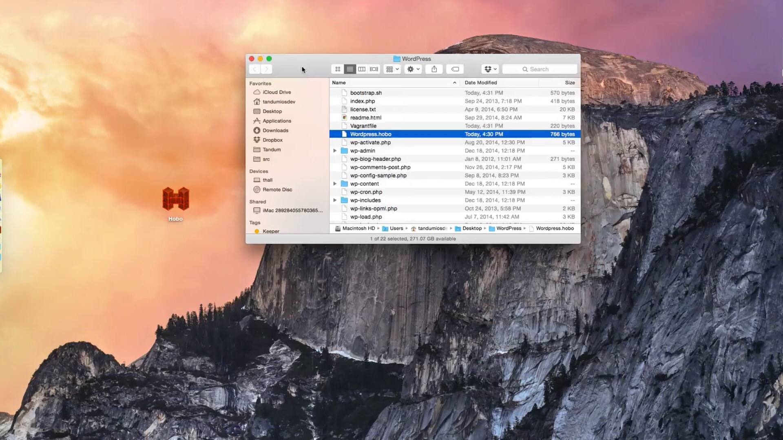Select the thall device in sidebar

(263, 180)
